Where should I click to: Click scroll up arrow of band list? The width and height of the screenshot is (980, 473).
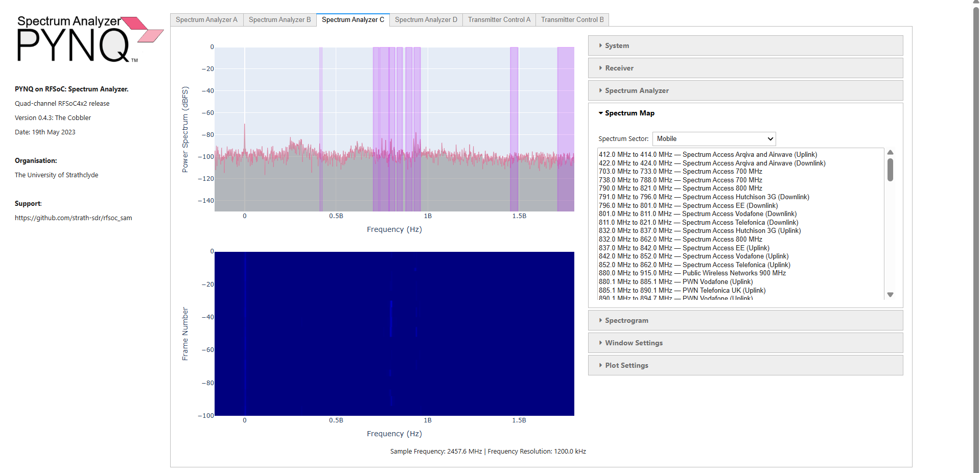890,153
